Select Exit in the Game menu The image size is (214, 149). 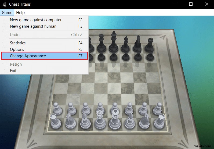44,71
